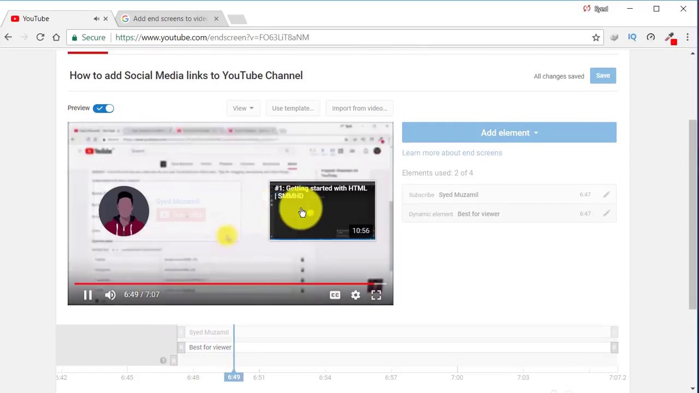The width and height of the screenshot is (699, 393).
Task: Click the IQ extension icon
Action: 632,37
